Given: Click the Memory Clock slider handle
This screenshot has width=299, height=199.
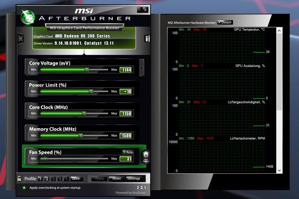Looking at the screenshot, I should [81, 136].
